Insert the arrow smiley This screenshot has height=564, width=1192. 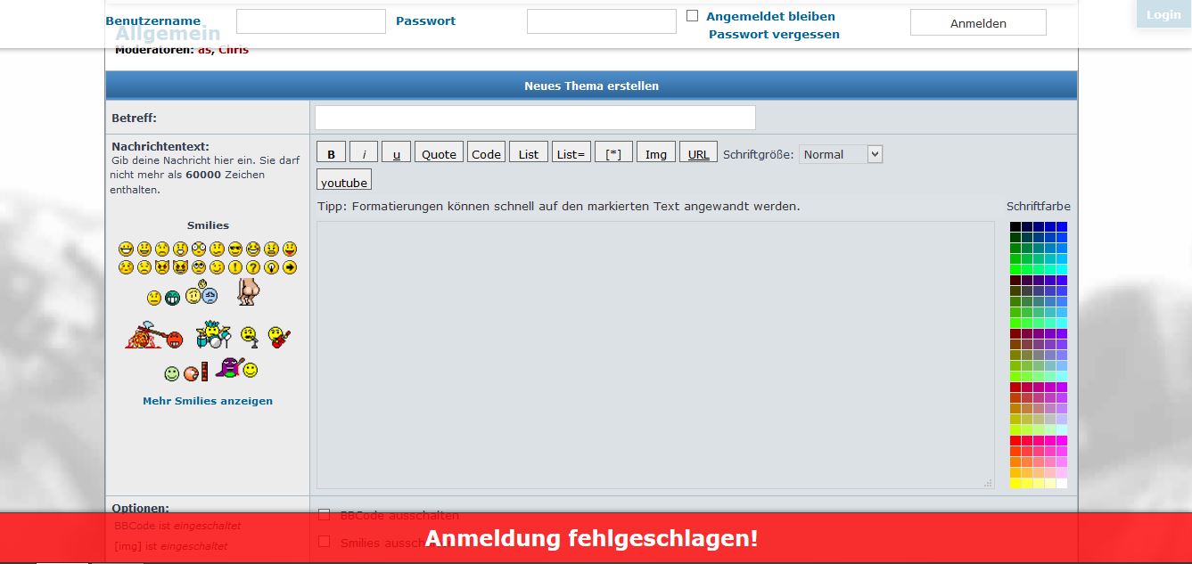(290, 267)
